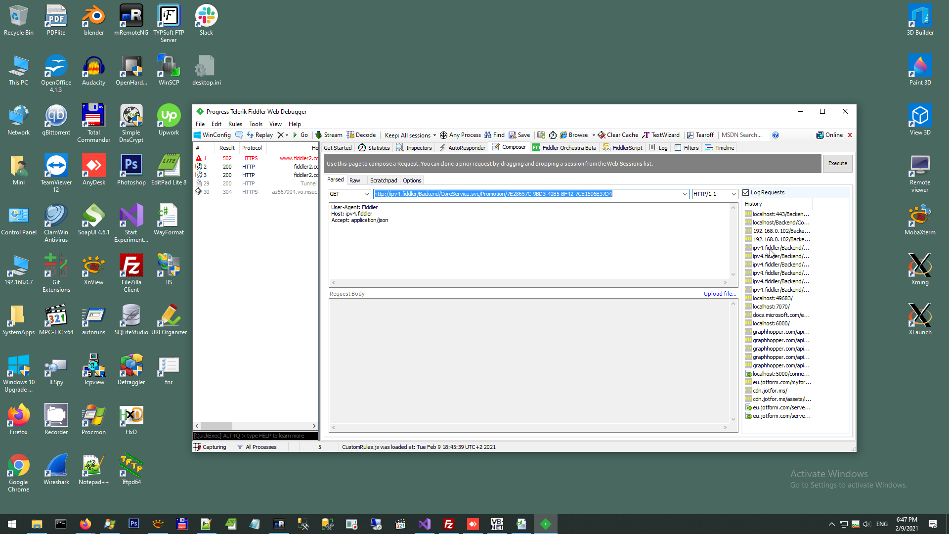The image size is (949, 534).
Task: Click the Decode toolbar button
Action: (361, 135)
